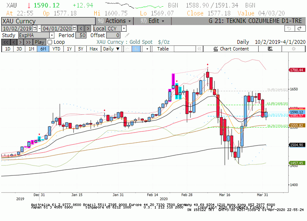The height and width of the screenshot is (221, 307).
Task: Select the line chart type icon
Action: 128,49
